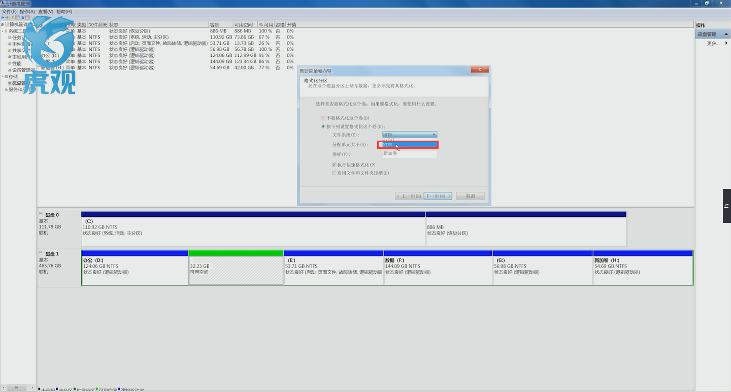731x392 pixels.
Task: Enable 启用文件和文件夹压缩 checkbox
Action: (334, 173)
